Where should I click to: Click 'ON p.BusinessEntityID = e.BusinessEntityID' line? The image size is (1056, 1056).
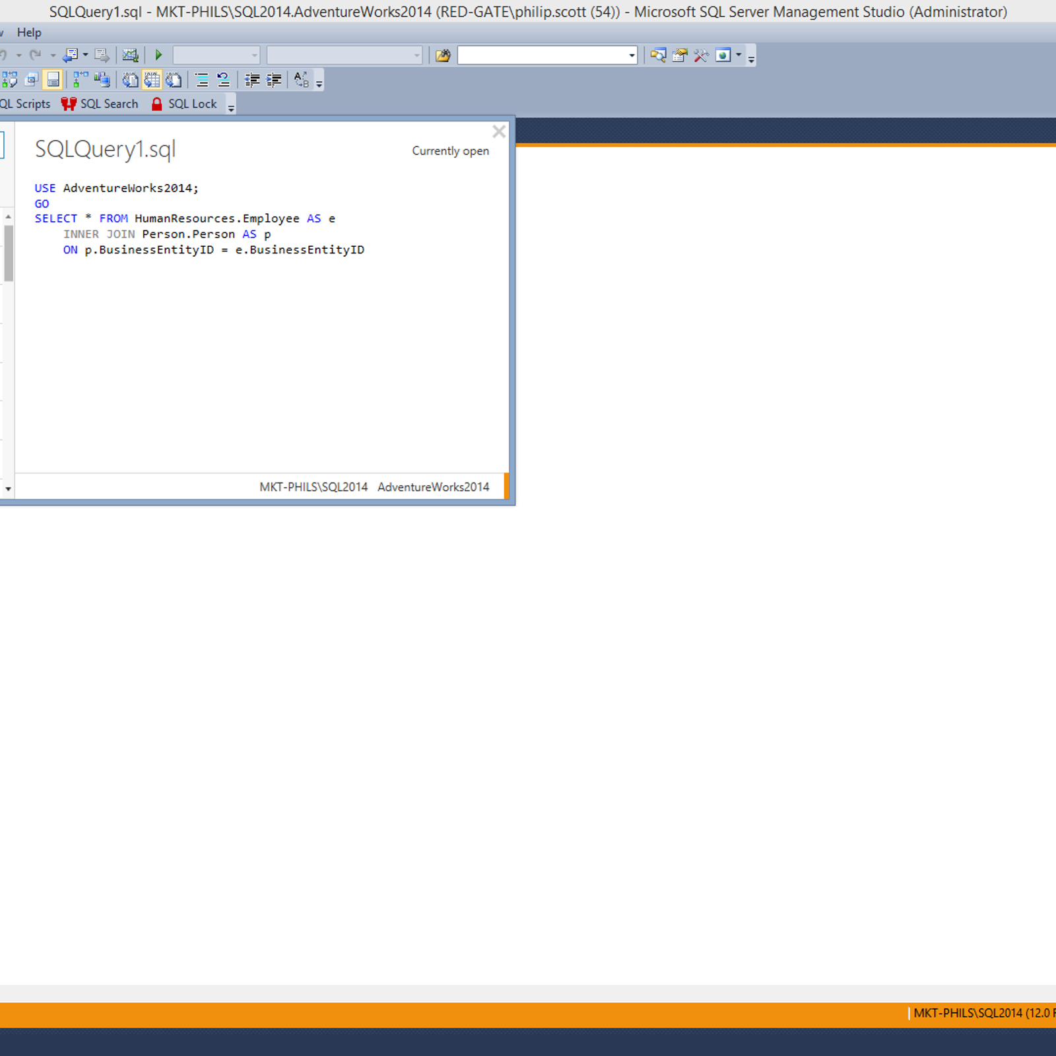[214, 250]
